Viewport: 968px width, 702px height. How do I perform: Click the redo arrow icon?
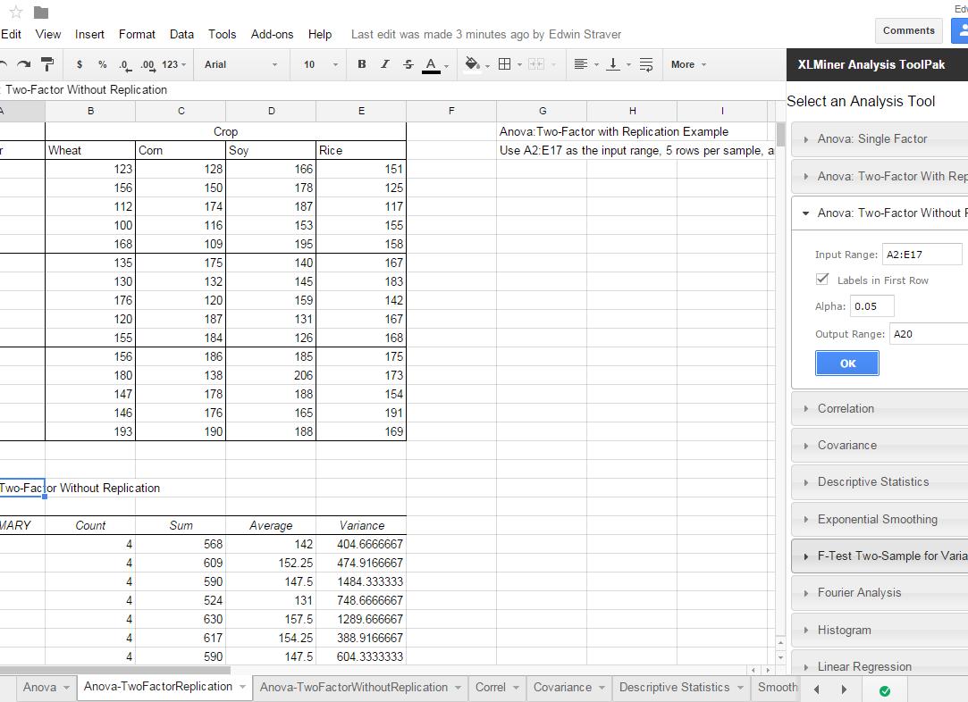click(24, 64)
